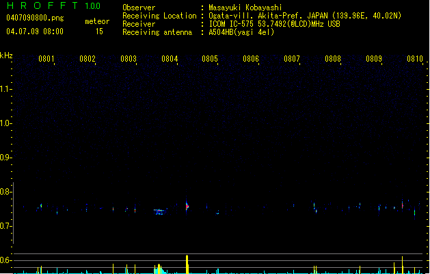Click the 0807 time marker
The width and height of the screenshot is (430, 274).
coord(292,59)
